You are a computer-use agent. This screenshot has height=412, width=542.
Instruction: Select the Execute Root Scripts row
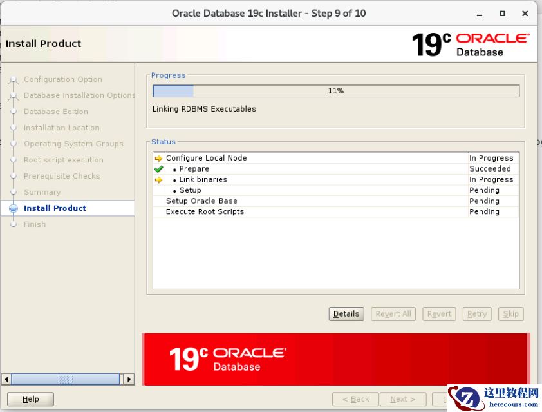tap(335, 211)
